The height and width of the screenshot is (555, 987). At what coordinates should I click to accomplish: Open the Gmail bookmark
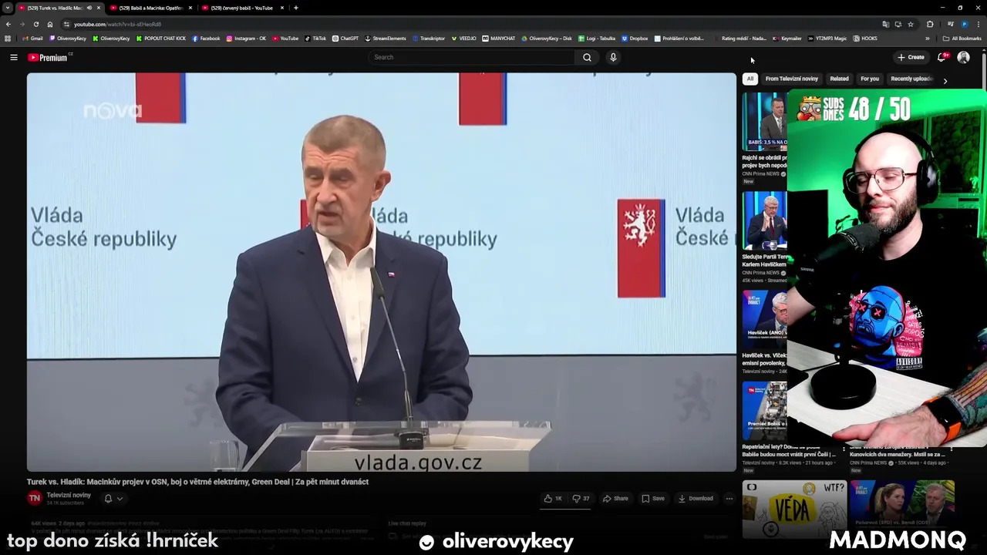point(32,38)
